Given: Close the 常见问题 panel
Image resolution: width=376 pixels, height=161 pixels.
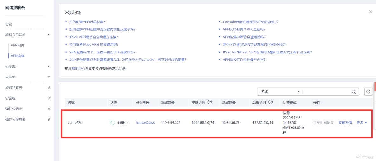Looking at the screenshot, I should (371, 12).
